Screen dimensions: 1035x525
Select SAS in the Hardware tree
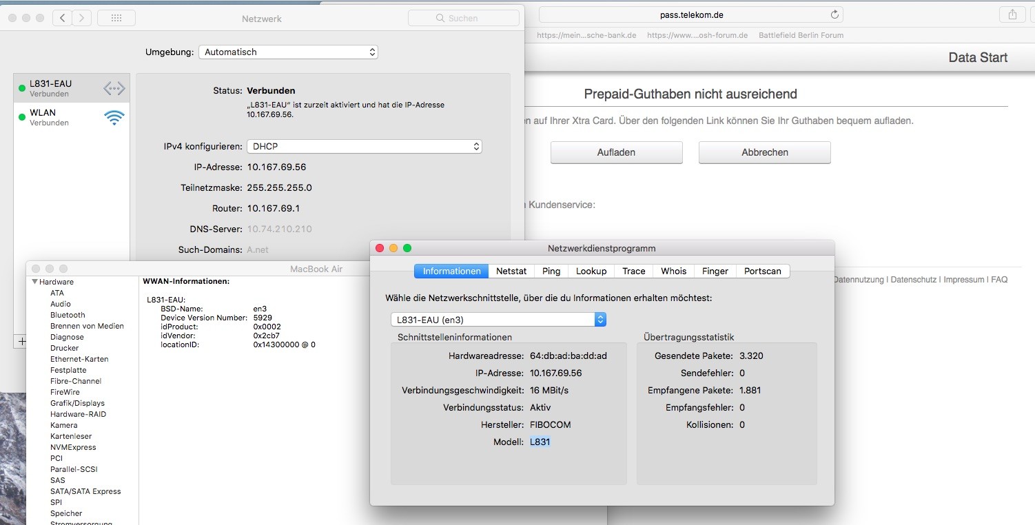click(58, 480)
